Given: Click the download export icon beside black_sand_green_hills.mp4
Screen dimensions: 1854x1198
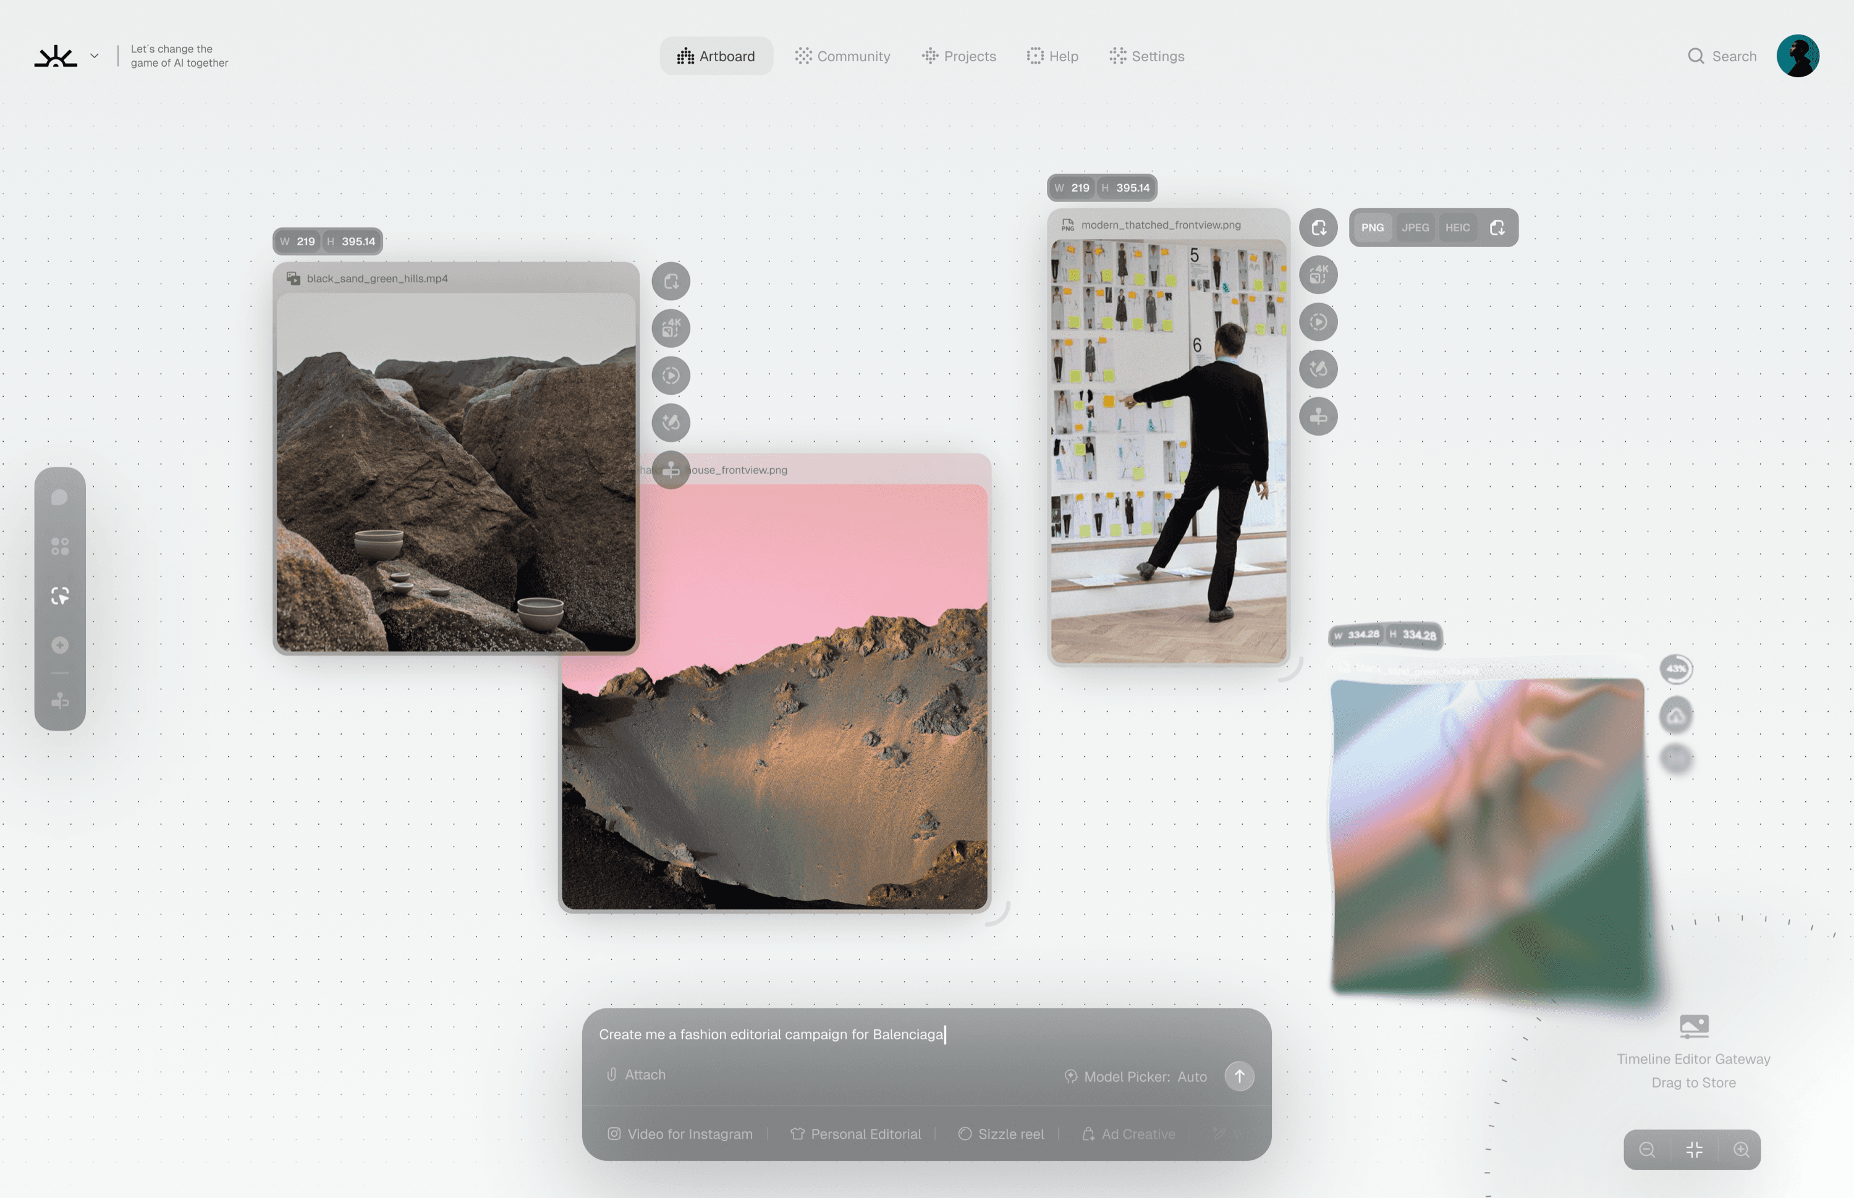Looking at the screenshot, I should [671, 281].
